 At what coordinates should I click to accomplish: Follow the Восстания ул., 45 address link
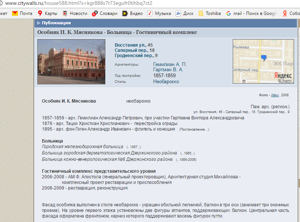point(133,45)
